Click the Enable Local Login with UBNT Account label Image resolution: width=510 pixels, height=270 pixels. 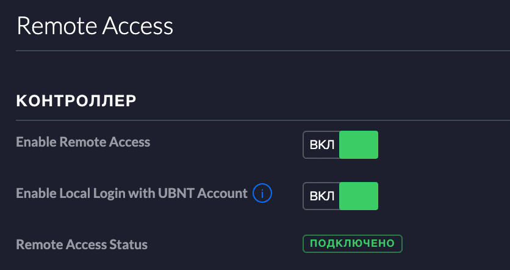[132, 194]
